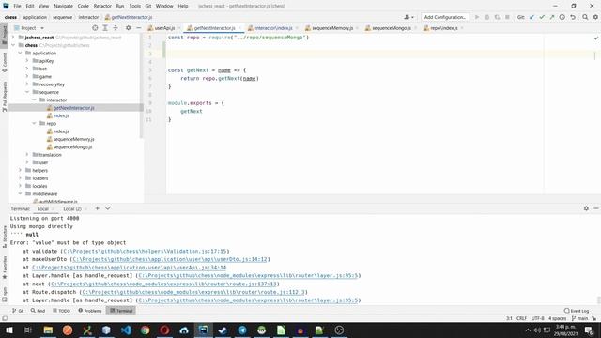The height and width of the screenshot is (338, 601).
Task: Switch to userApi.js editor tab
Action: click(x=164, y=28)
